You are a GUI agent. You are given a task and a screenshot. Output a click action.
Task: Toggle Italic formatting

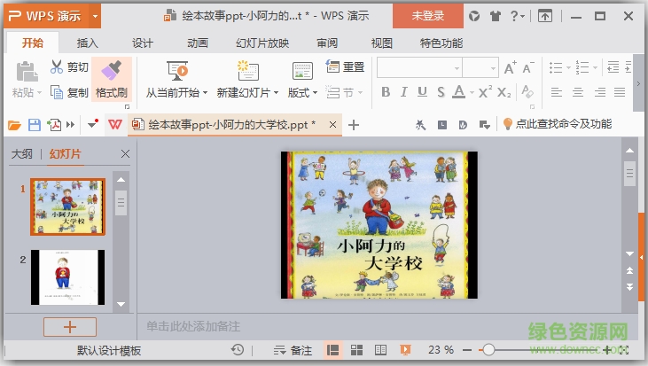point(403,91)
